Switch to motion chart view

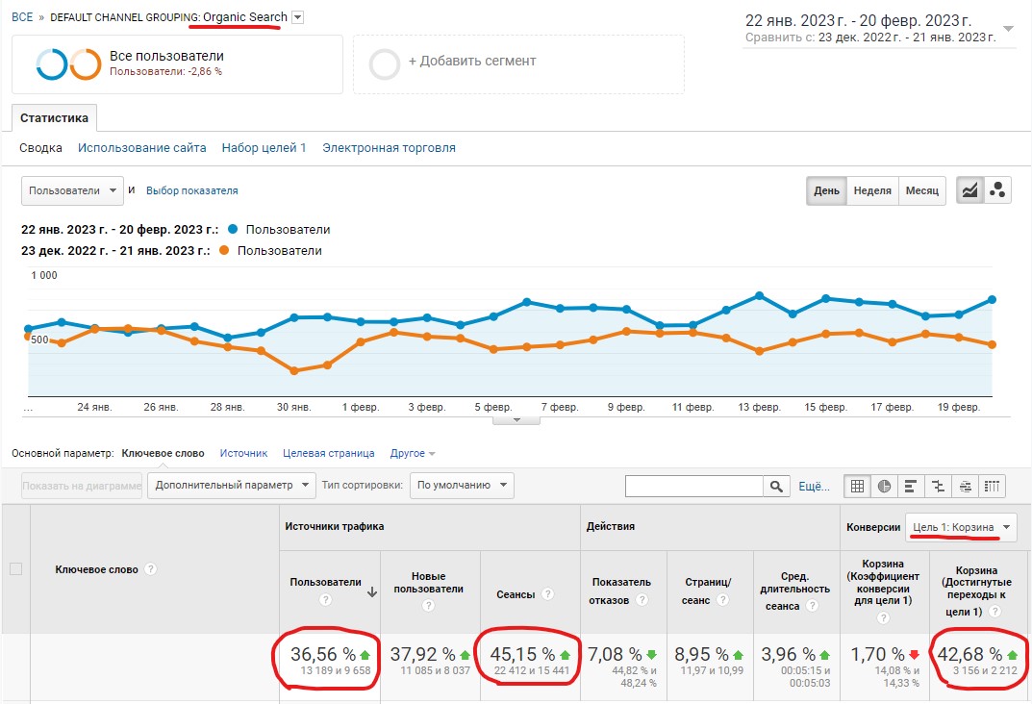click(997, 190)
